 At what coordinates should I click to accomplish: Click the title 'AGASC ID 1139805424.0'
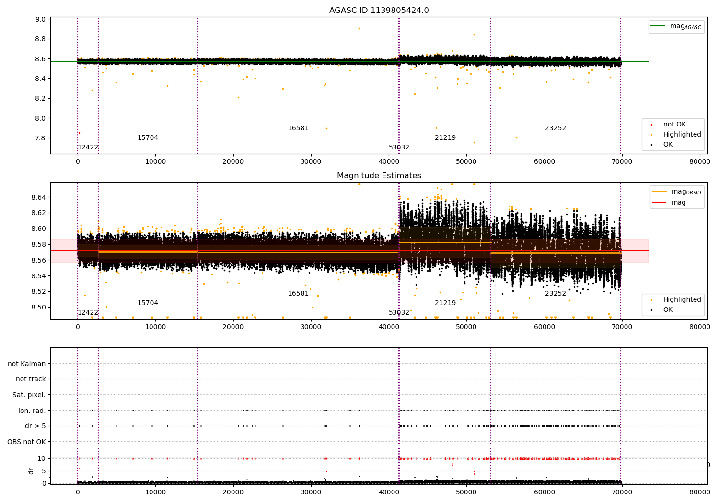coord(379,11)
